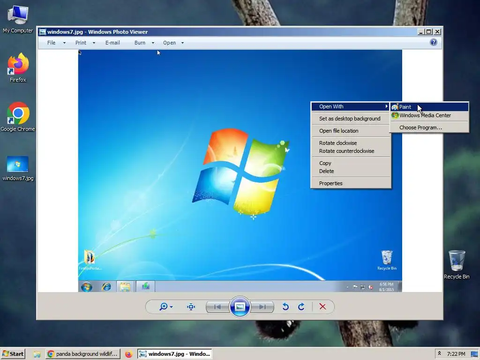This screenshot has height=360, width=480.
Task: Click the show desktop tray icon
Action: [x=474, y=354]
